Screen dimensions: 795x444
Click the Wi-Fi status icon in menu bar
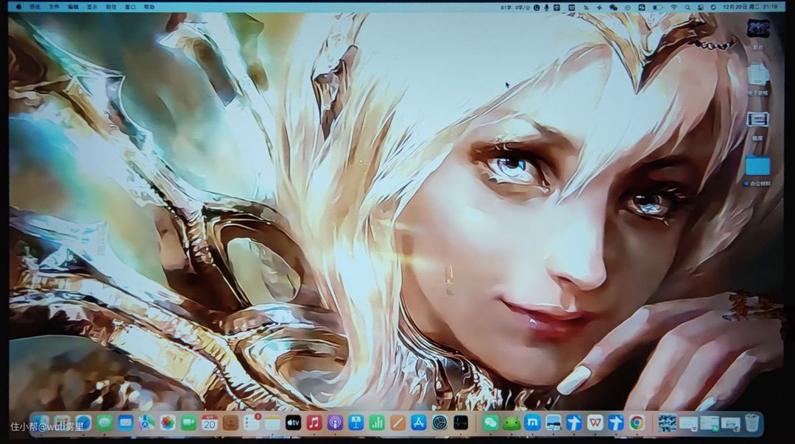coord(674,7)
